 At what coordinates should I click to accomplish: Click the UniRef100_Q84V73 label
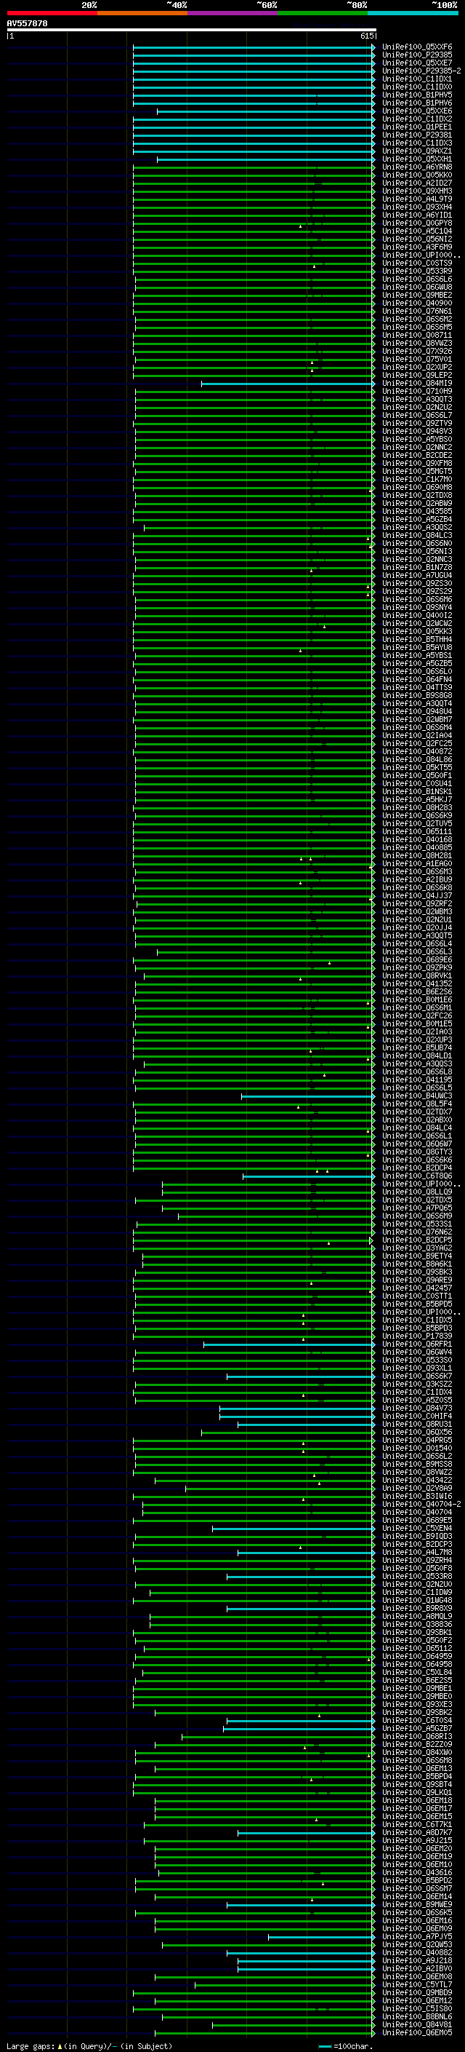pyautogui.click(x=417, y=1409)
